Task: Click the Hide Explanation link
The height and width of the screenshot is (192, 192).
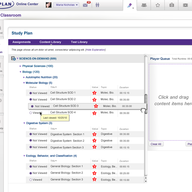Action: (x=95, y=50)
